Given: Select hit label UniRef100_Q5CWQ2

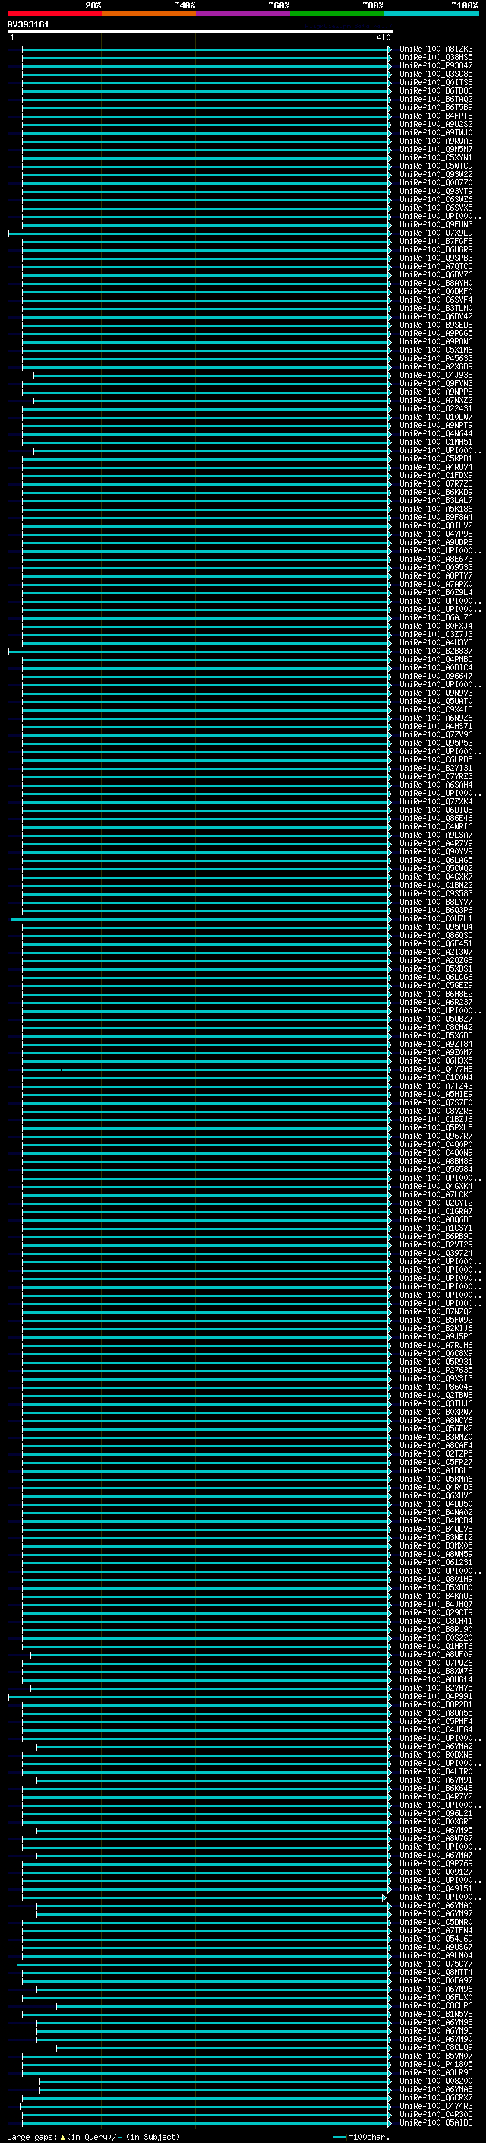Looking at the screenshot, I should point(436,868).
